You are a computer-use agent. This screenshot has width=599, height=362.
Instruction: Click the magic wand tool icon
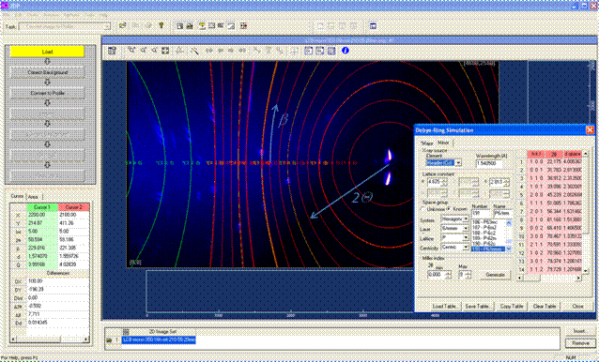click(x=194, y=51)
